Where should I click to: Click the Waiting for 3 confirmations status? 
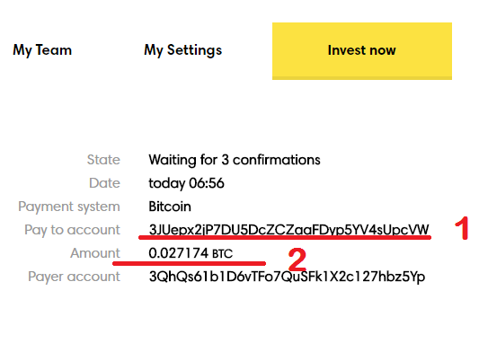click(235, 160)
